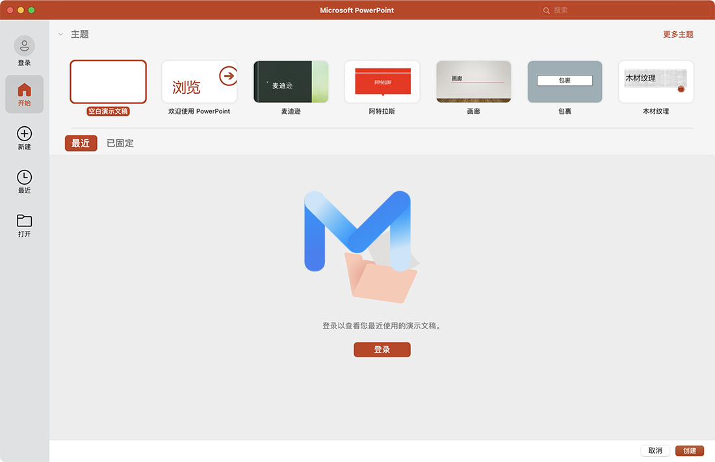Screen dimensions: 715x462
Task: Click the 欢迎使用 PowerPoint label
Action: 200,111
